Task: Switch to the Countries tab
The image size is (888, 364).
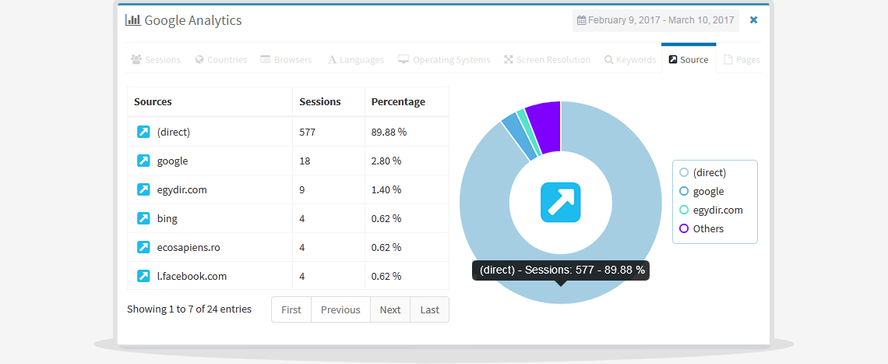Action: [x=221, y=59]
